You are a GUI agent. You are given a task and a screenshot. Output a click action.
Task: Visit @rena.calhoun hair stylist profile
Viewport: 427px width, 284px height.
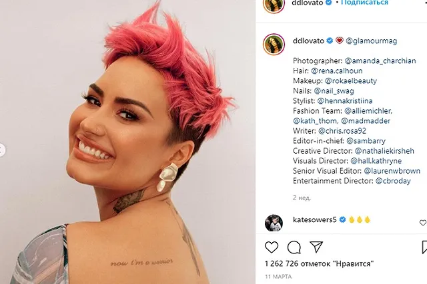[x=336, y=71]
